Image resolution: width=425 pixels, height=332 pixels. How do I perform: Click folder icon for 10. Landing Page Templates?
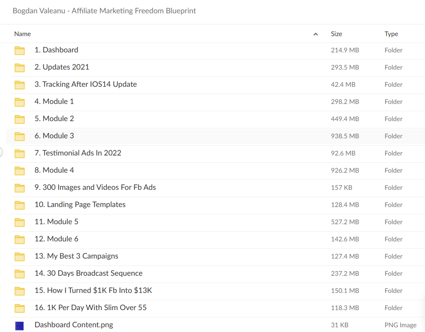coord(20,205)
